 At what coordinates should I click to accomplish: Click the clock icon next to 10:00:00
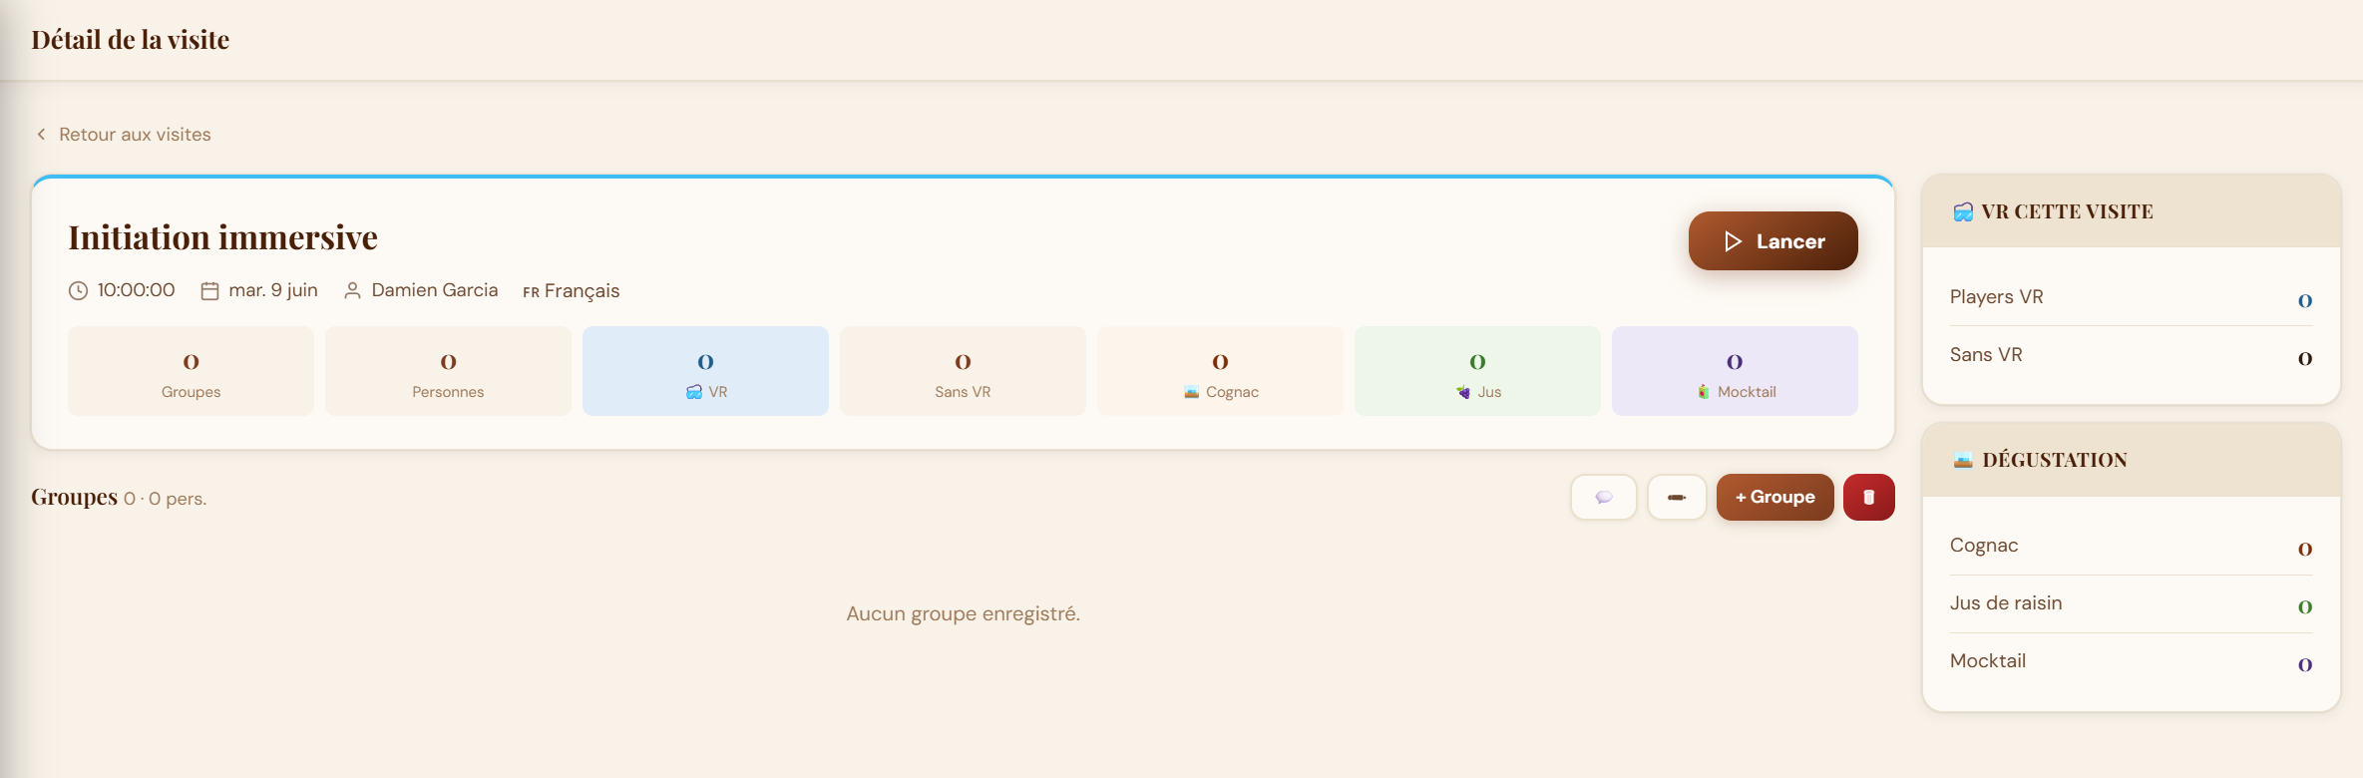[78, 290]
